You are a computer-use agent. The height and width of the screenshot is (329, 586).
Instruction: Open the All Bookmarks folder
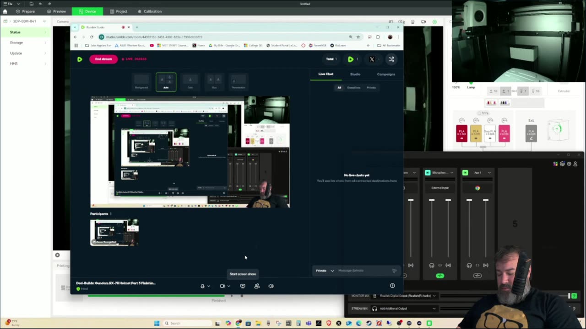(x=389, y=45)
